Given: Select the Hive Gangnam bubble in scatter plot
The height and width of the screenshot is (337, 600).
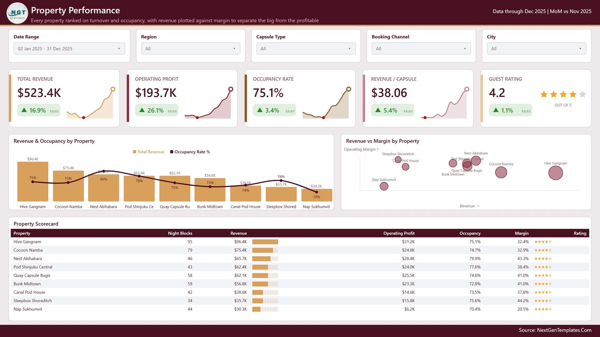Looking at the screenshot, I should coord(555,173).
